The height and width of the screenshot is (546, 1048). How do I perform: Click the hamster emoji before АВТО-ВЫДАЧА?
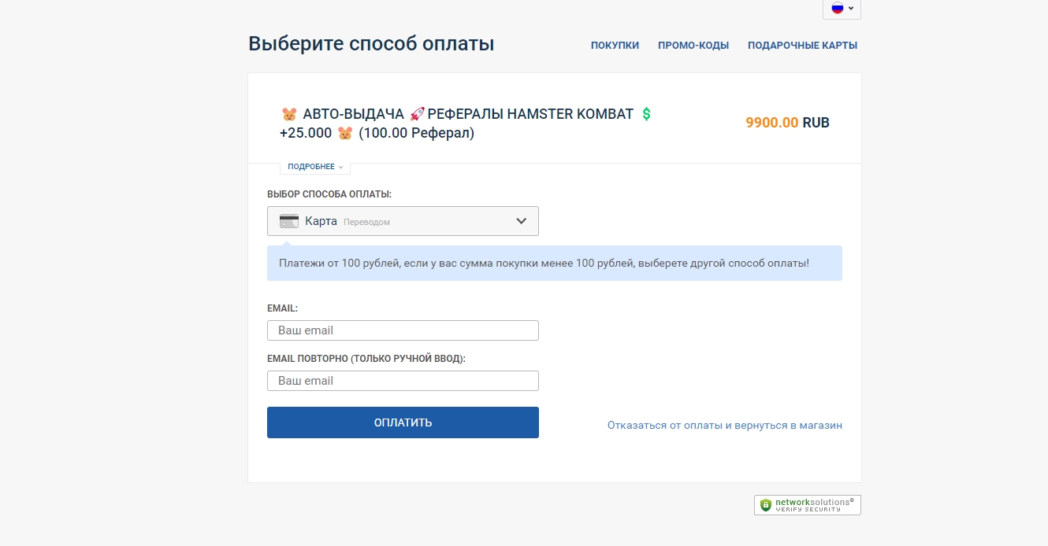click(289, 114)
